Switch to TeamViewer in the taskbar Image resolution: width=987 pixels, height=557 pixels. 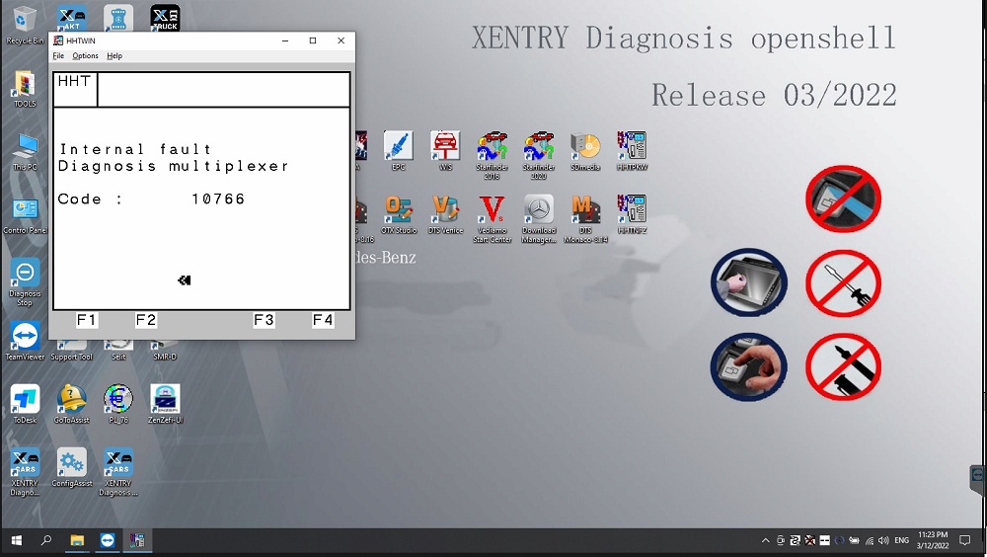[107, 540]
